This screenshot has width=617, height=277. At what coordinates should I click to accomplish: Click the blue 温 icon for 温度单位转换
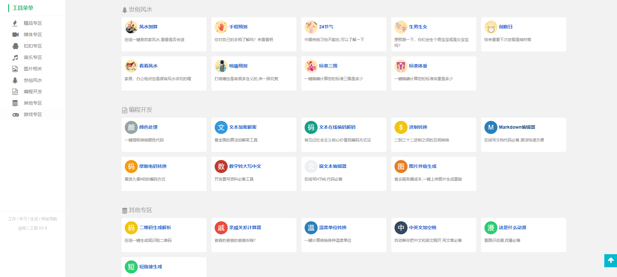click(311, 228)
